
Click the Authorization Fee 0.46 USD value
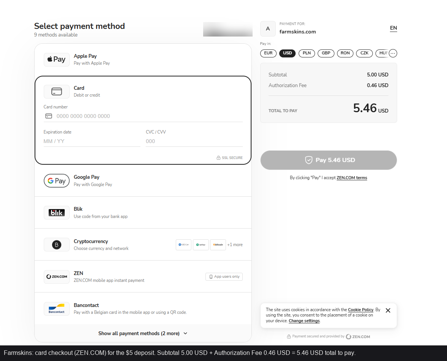click(x=377, y=85)
